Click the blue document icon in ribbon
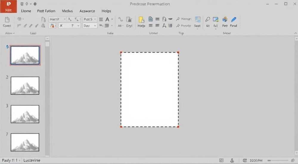The height and width of the screenshot is (164, 298). coord(150,19)
